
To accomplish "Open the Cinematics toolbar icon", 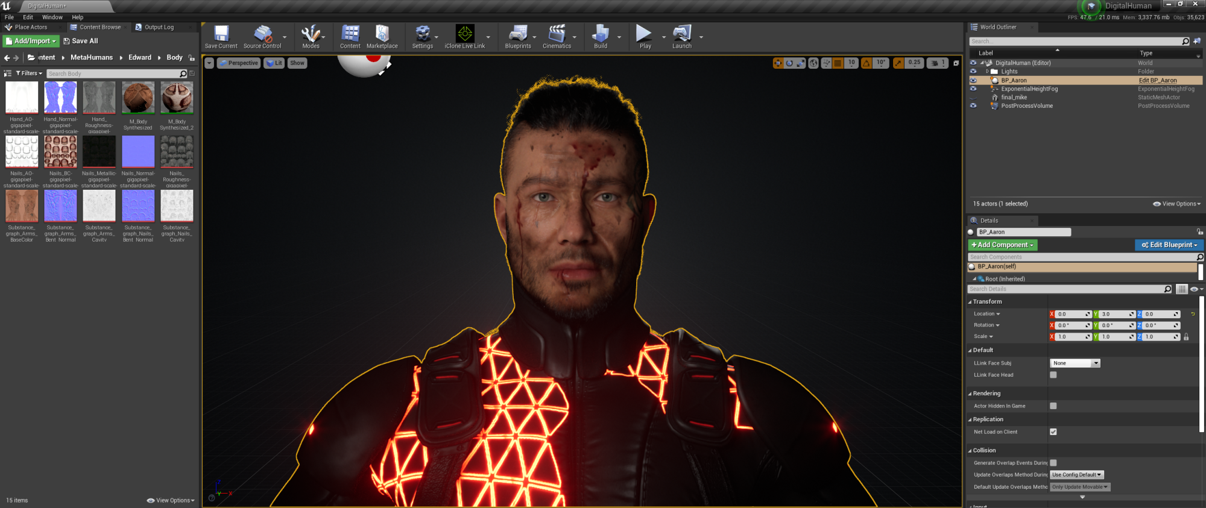I will tap(557, 37).
